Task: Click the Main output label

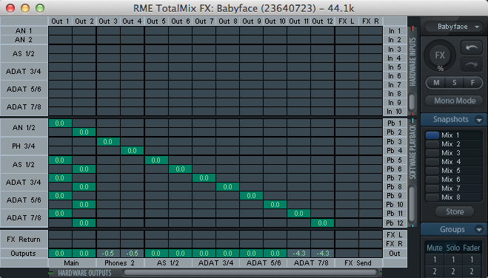Action: pyautogui.click(x=72, y=263)
